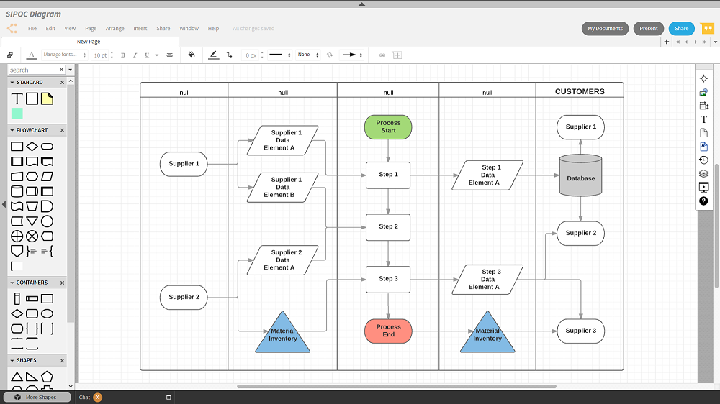The height and width of the screenshot is (404, 720).
Task: Pick the diamond decision flowchart shape
Action: [32, 147]
